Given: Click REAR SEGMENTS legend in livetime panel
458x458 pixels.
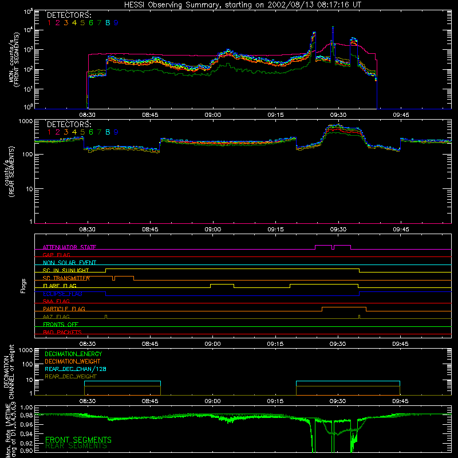Looking at the screenshot, I should (x=76, y=446).
